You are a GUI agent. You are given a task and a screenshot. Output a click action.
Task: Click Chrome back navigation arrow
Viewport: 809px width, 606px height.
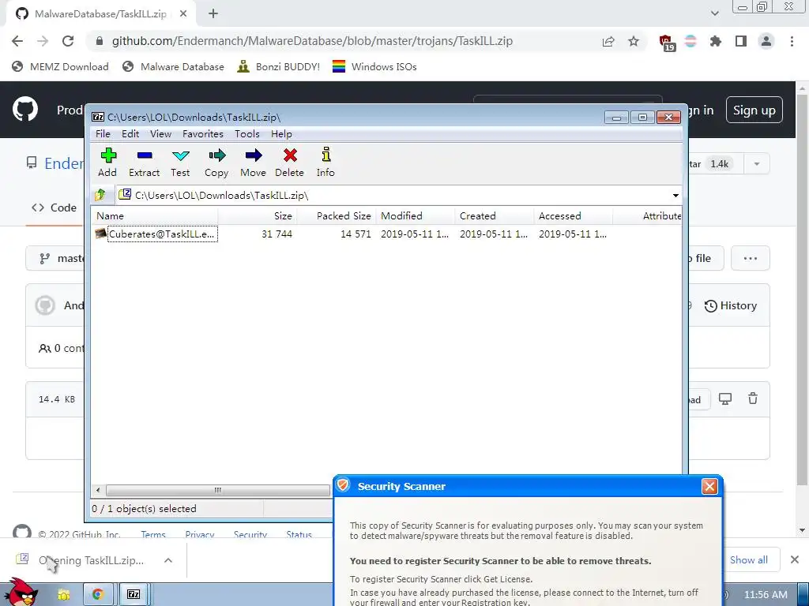coord(17,41)
